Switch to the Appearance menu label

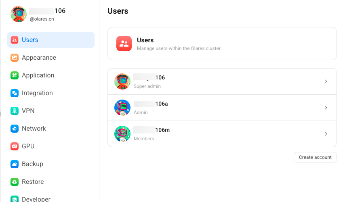click(39, 58)
